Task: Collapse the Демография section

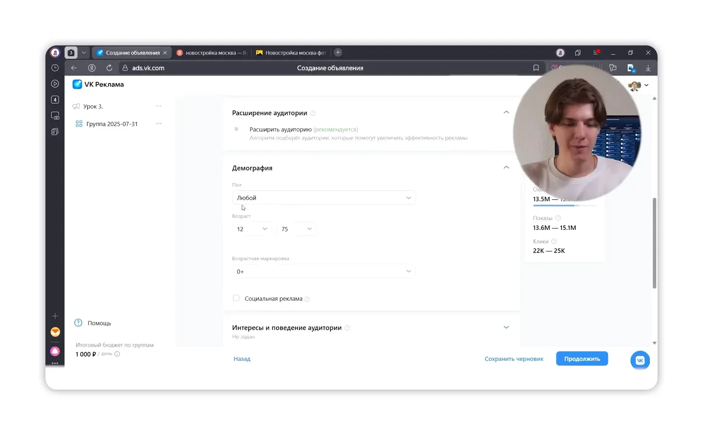Action: [x=506, y=167]
